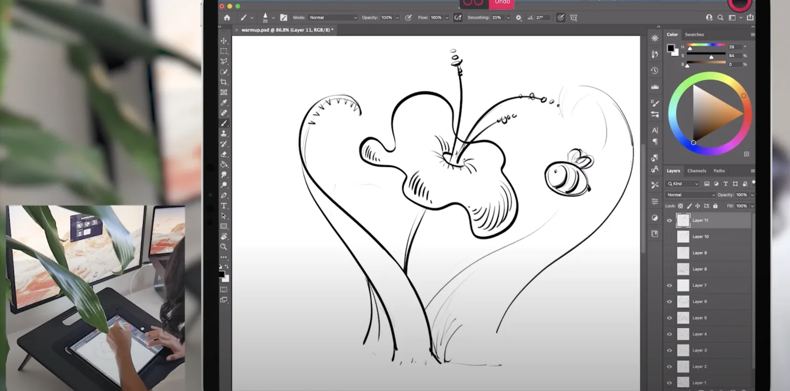Select the Eyedropper tool
The height and width of the screenshot is (391, 790).
tap(224, 103)
